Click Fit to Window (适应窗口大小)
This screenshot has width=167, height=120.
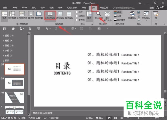107,16
